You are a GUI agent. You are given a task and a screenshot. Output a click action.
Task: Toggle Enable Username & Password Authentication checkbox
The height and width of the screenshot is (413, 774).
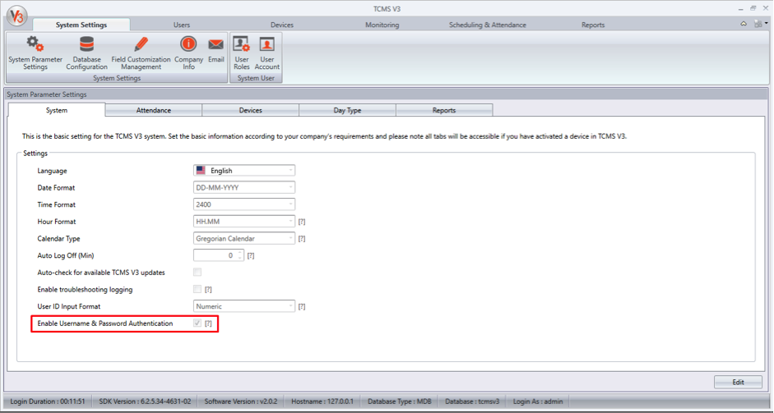tap(197, 323)
